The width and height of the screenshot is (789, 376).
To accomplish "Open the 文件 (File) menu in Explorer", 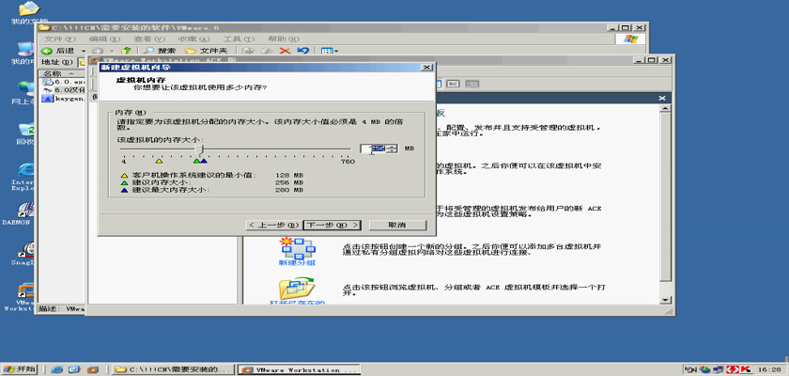I will [x=59, y=39].
